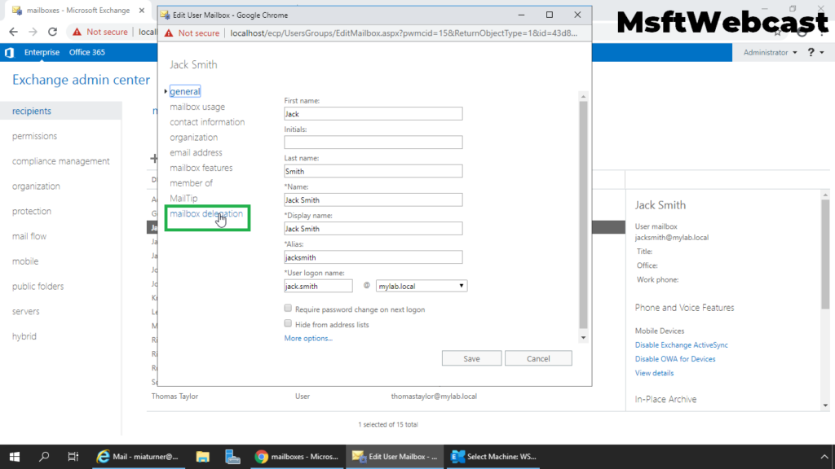Open public folders in left navigation
Image resolution: width=835 pixels, height=469 pixels.
click(38, 286)
